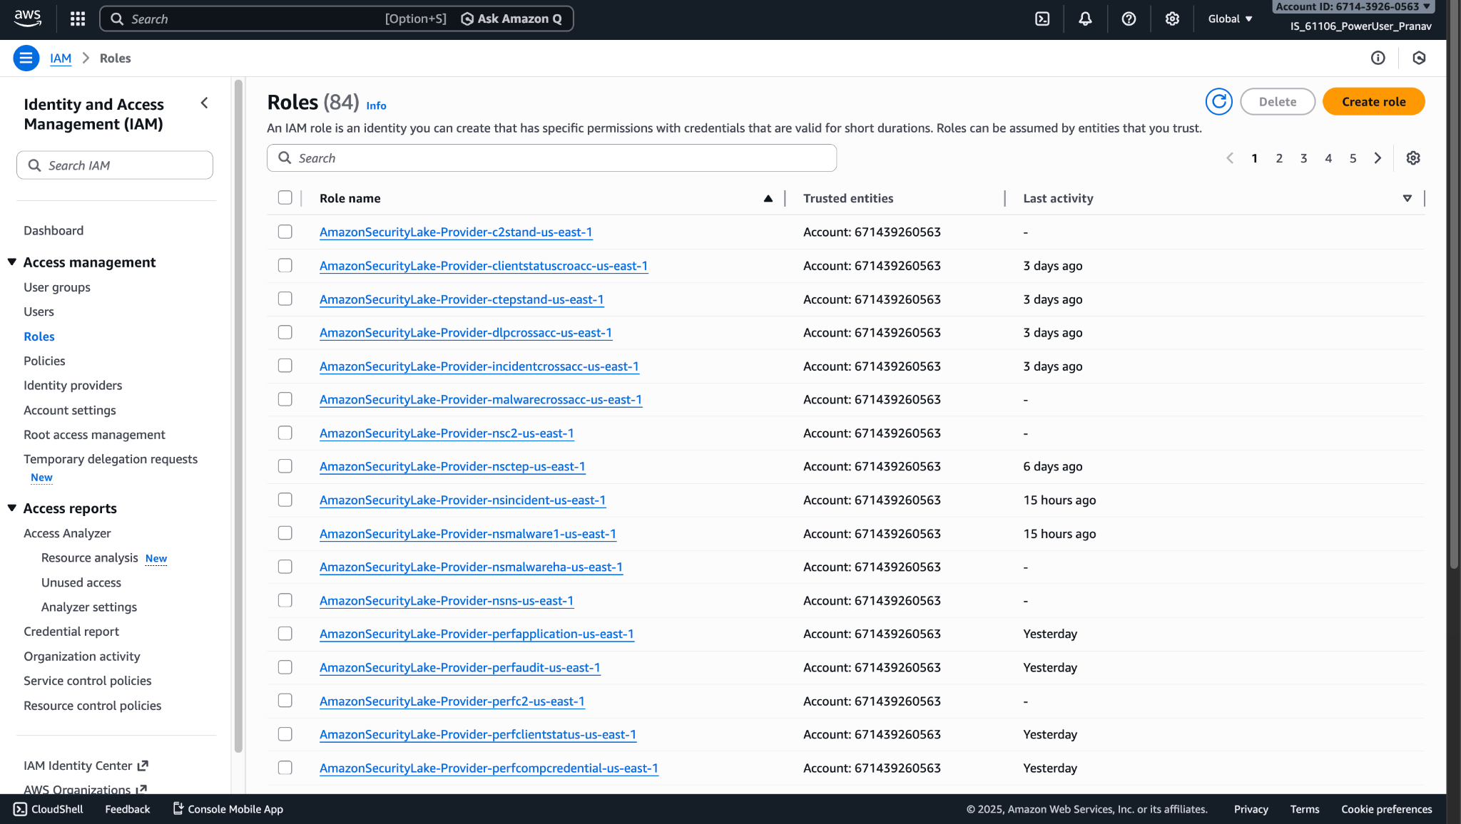Click the Feedback link in footer
Viewport: 1461px width, 824px height.
click(x=128, y=809)
